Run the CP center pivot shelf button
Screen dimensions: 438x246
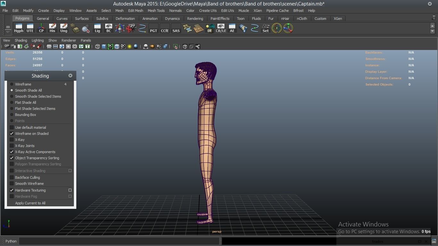[41, 28]
